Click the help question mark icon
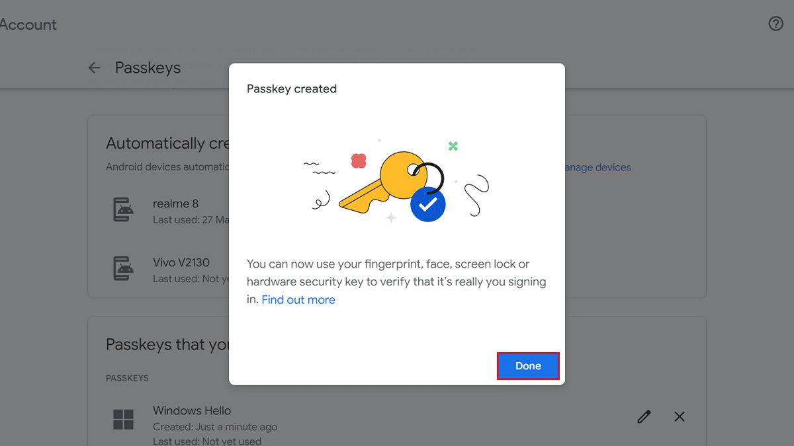This screenshot has height=446, width=794. 775,24
